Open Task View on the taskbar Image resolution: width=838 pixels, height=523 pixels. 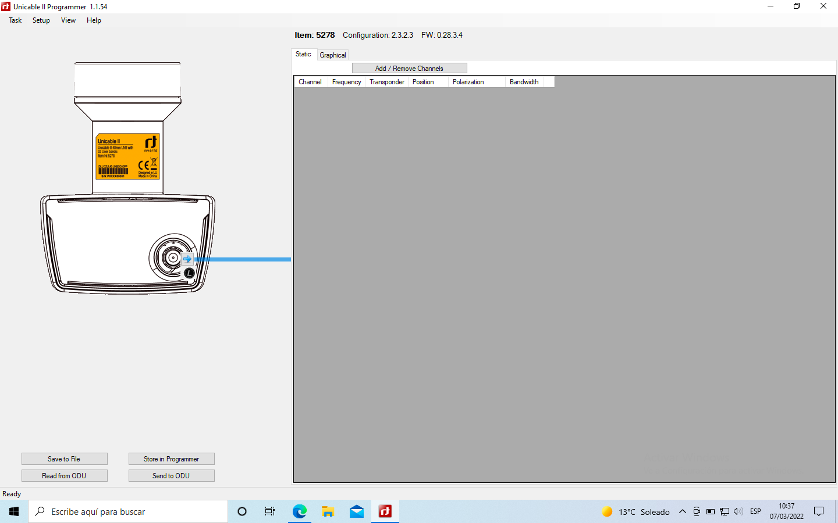(x=270, y=511)
